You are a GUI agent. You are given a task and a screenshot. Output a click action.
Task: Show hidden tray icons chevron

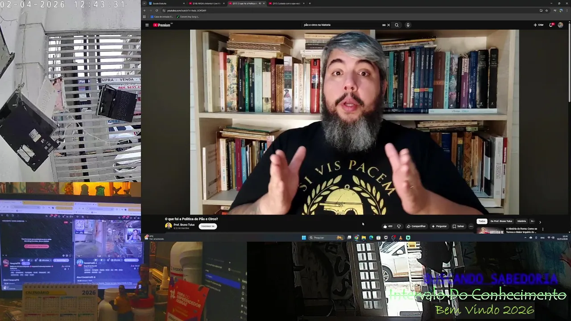tap(525, 238)
